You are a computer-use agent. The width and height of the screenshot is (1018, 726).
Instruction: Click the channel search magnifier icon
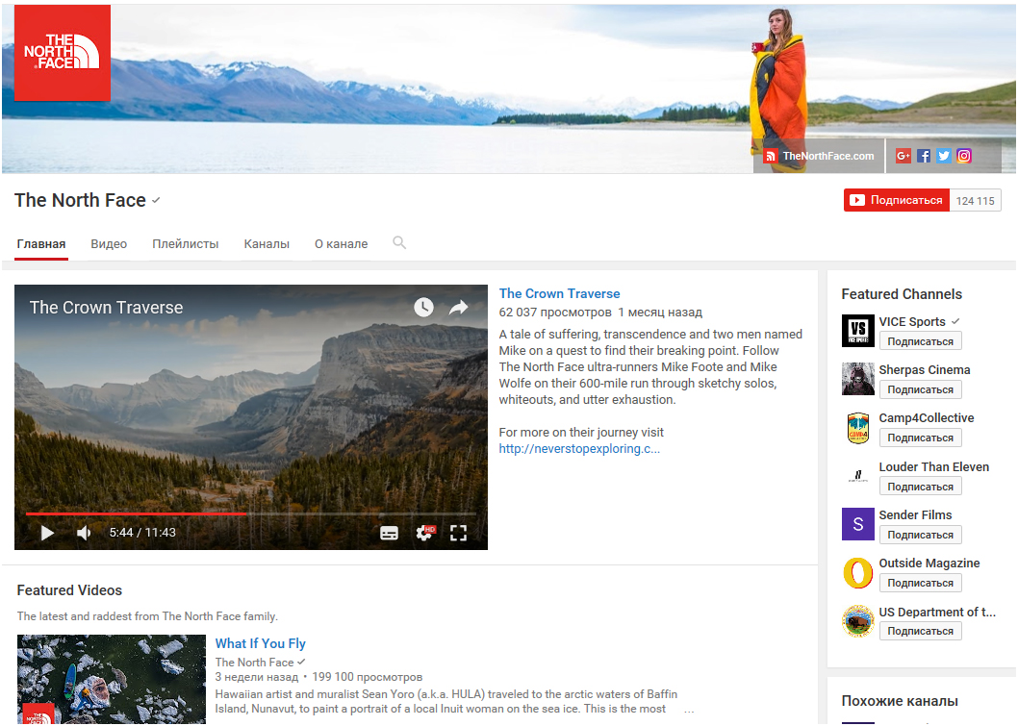pos(399,242)
